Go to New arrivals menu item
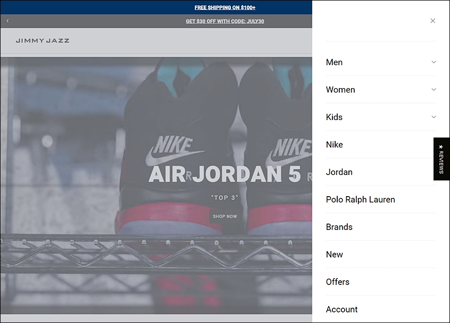450x323 pixels. [x=335, y=255]
